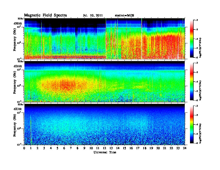Select the date text "Jul. 10, 2011"
This screenshot has height=170, width=220.
tap(93, 16)
